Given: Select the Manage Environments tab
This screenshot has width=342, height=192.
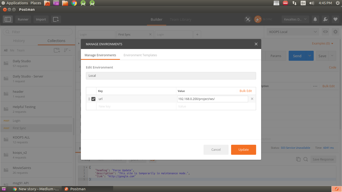Looking at the screenshot, I should click(100, 55).
